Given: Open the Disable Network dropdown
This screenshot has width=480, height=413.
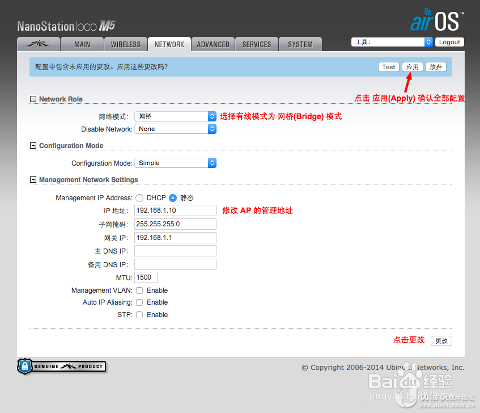Looking at the screenshot, I should (x=175, y=129).
